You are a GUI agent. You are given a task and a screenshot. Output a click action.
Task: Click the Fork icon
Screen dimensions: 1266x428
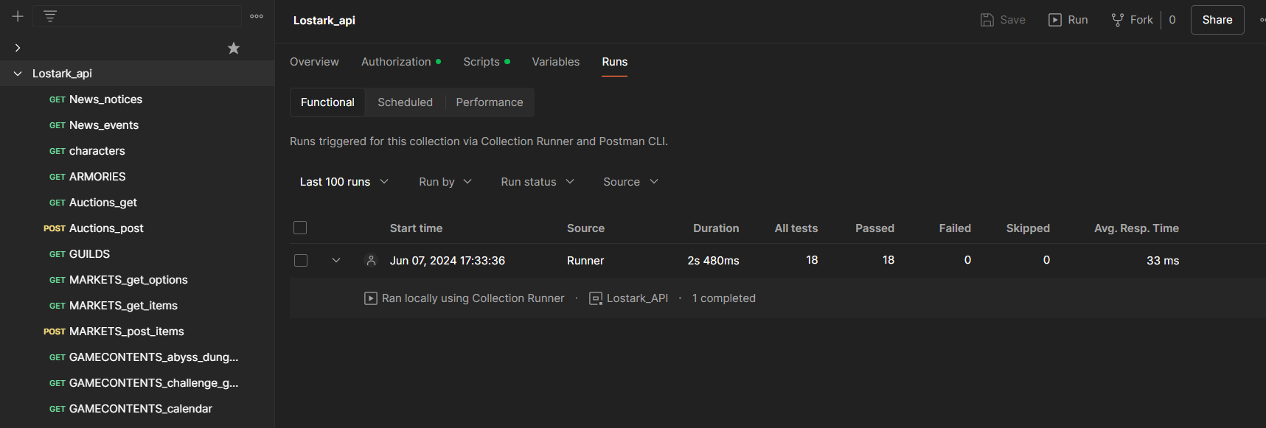[x=1118, y=20]
